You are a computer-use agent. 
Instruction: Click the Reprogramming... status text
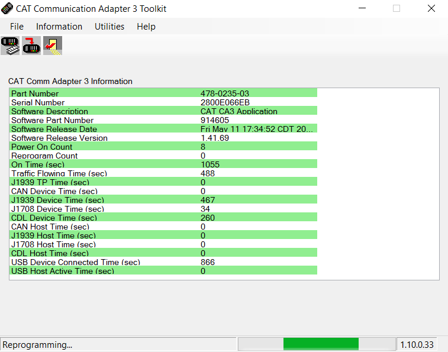point(37,345)
